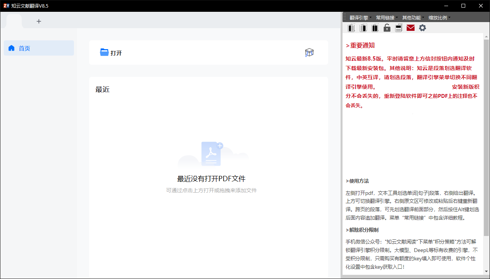The height and width of the screenshot is (279, 490).
Task: Click the paragraph starting 手机微信公众号
Action: point(412,254)
